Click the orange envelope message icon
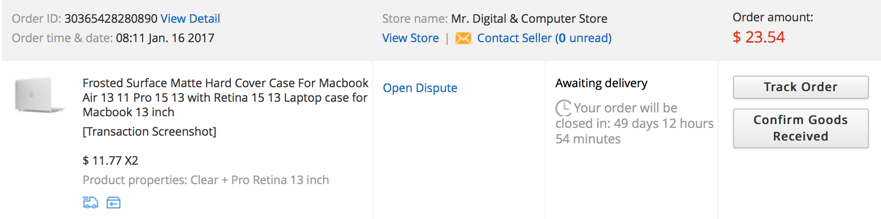Image resolution: width=881 pixels, height=219 pixels. point(463,38)
